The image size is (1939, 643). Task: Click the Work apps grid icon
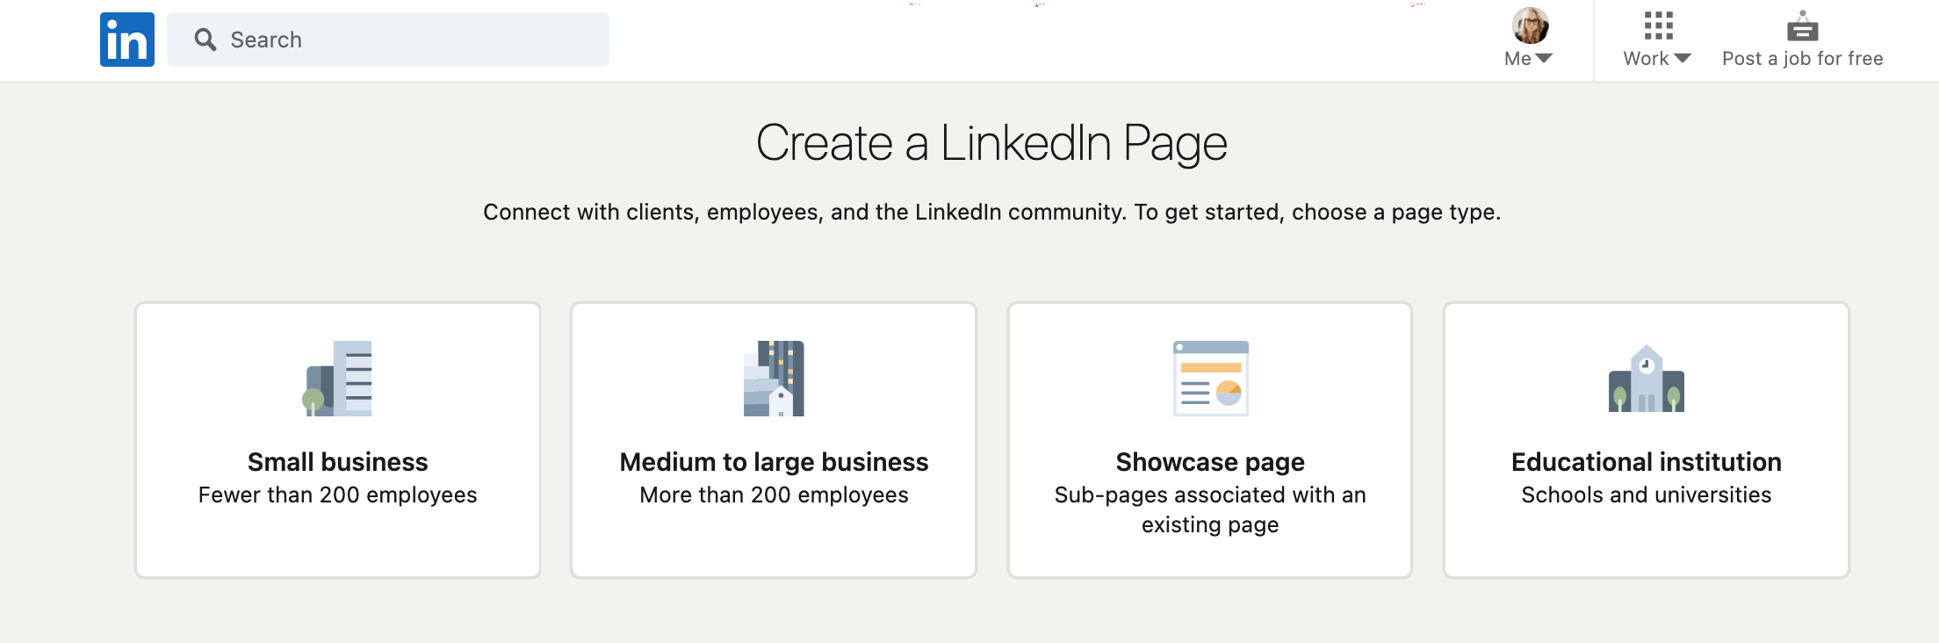pyautogui.click(x=1658, y=25)
